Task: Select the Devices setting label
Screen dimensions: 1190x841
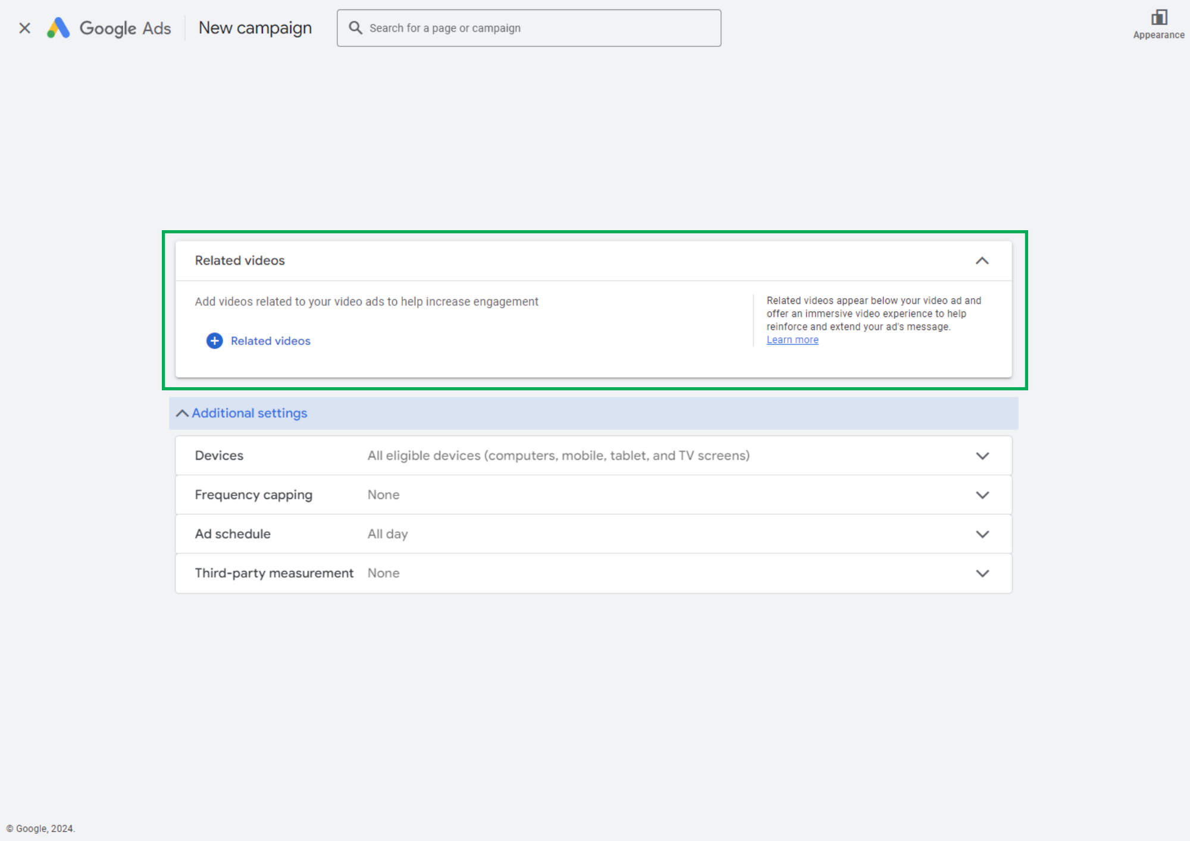Action: pos(219,456)
